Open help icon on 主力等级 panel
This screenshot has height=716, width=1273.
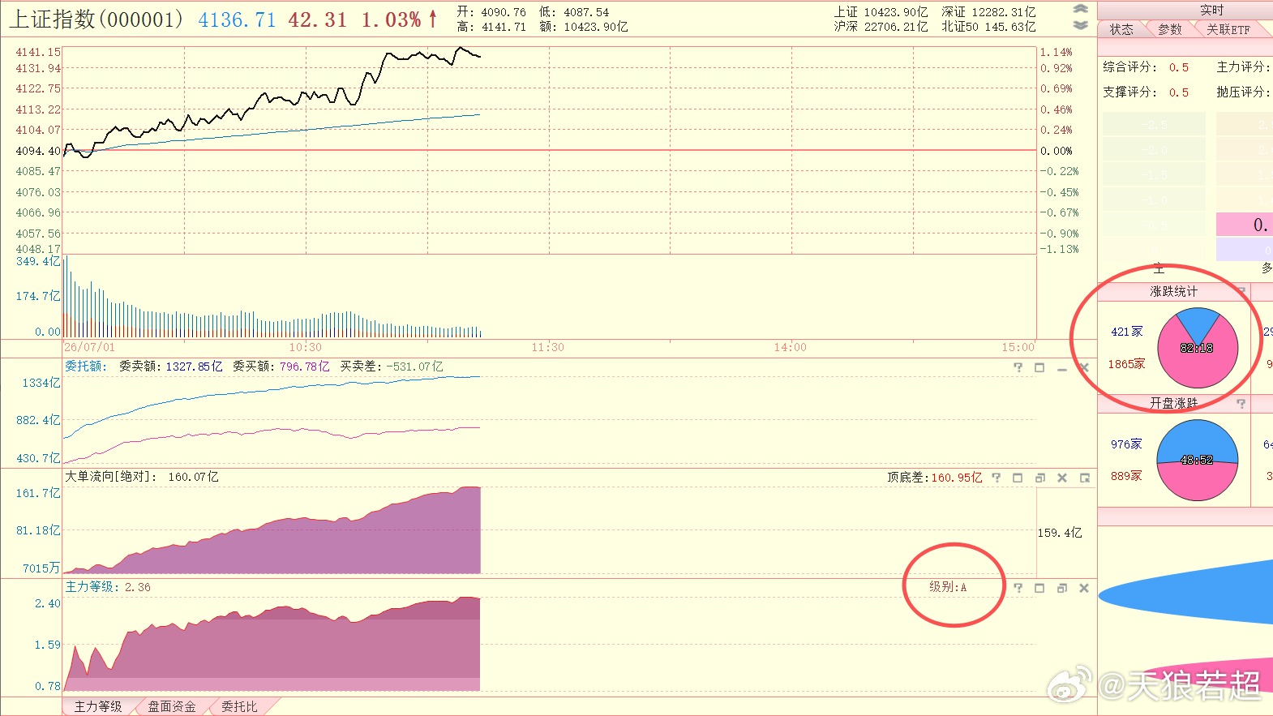[x=1018, y=589]
